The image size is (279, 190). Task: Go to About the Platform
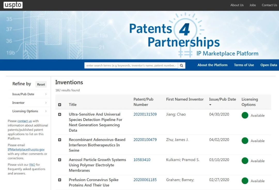tap(212, 65)
